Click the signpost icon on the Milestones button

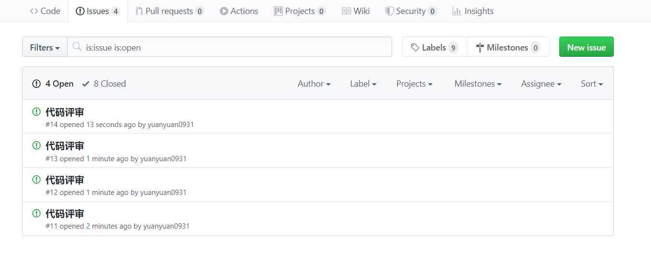tap(480, 47)
